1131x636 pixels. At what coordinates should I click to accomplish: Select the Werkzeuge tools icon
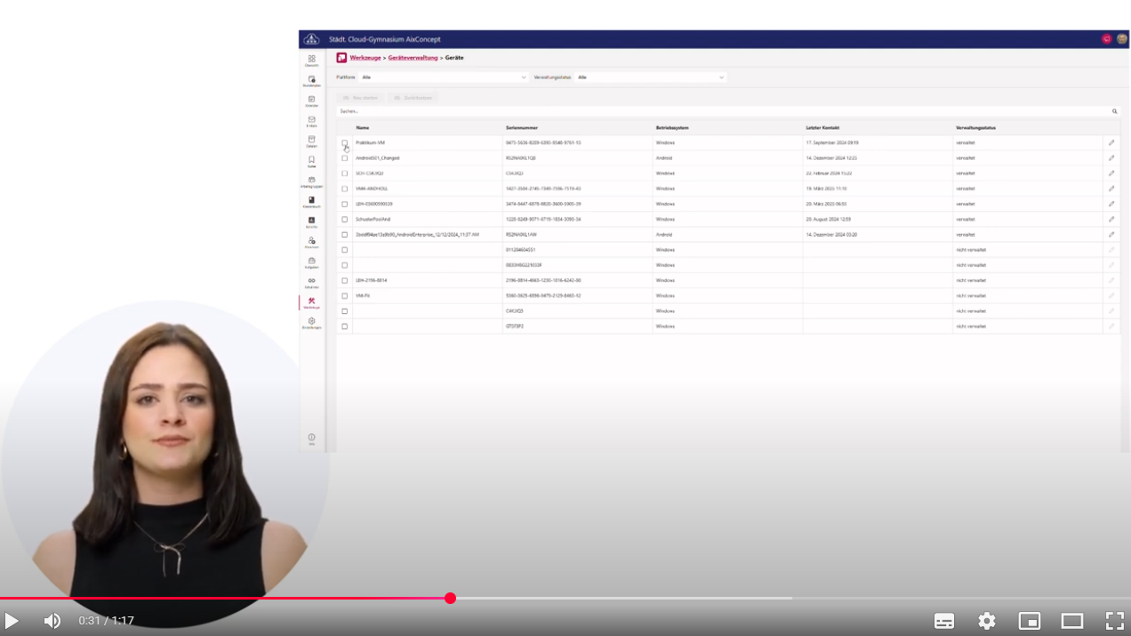pos(311,302)
